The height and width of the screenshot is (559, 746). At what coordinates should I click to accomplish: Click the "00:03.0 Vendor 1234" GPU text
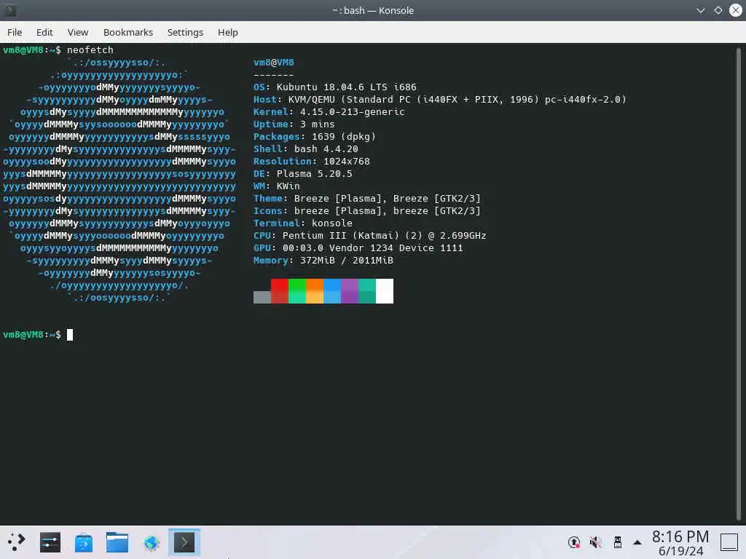338,247
